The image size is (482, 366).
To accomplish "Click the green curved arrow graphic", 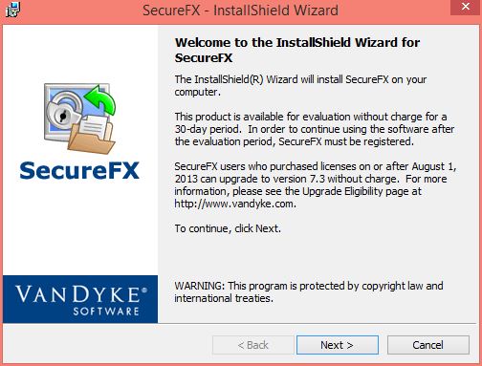I will (x=100, y=99).
